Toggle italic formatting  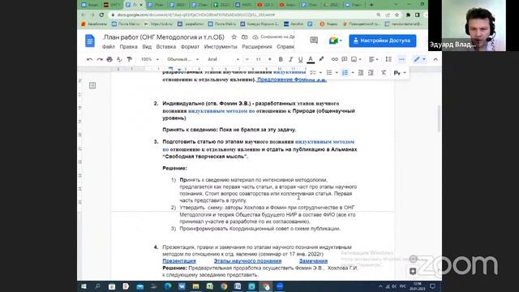290,59
